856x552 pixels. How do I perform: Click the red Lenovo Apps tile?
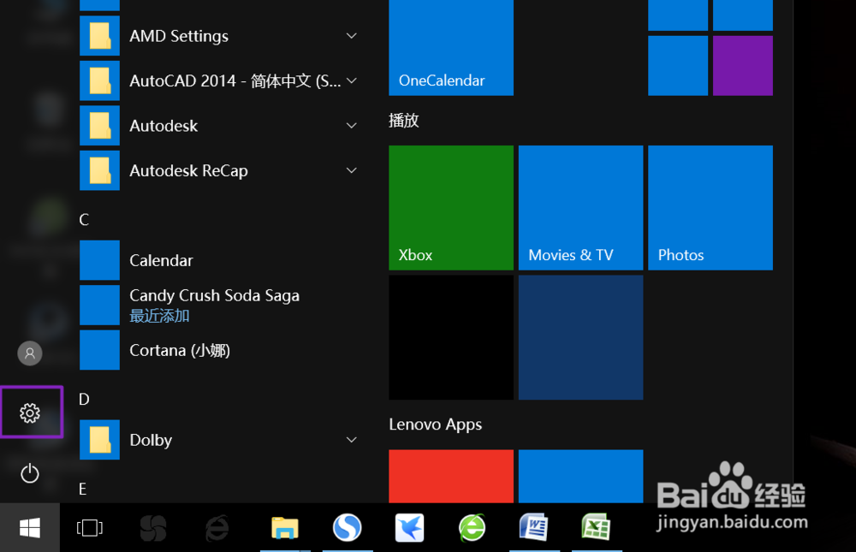(x=451, y=476)
